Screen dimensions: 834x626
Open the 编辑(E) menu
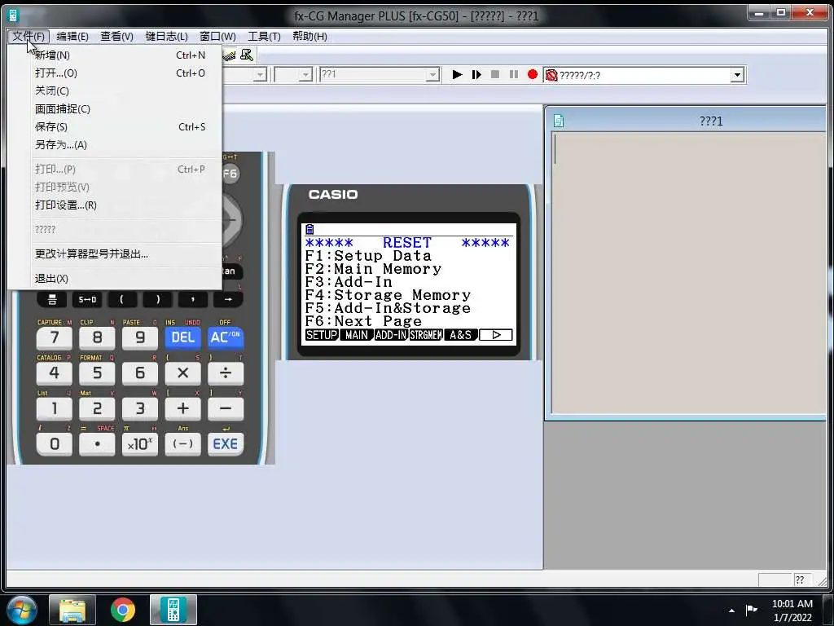click(x=72, y=36)
